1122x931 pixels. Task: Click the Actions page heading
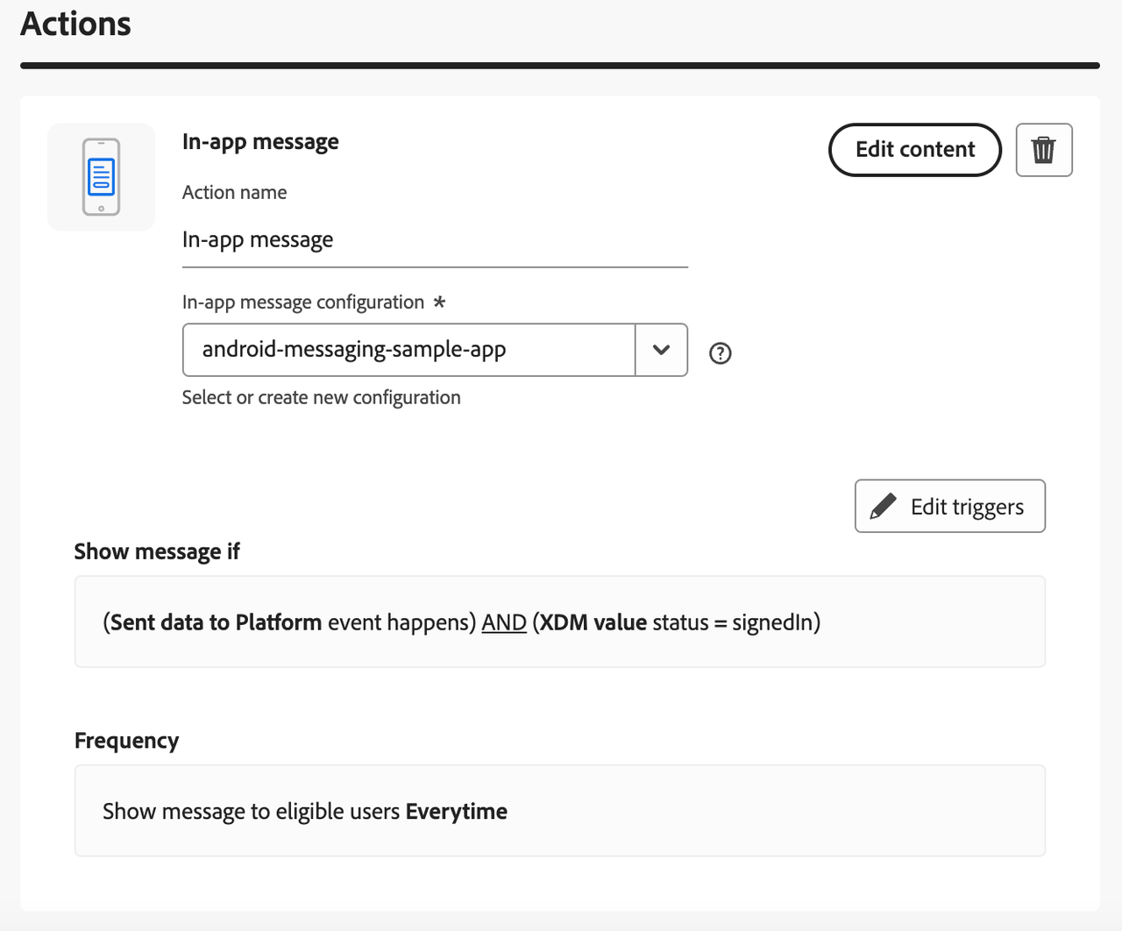(x=75, y=24)
